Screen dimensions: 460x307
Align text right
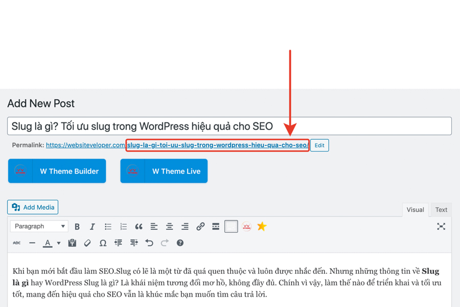tap(185, 227)
